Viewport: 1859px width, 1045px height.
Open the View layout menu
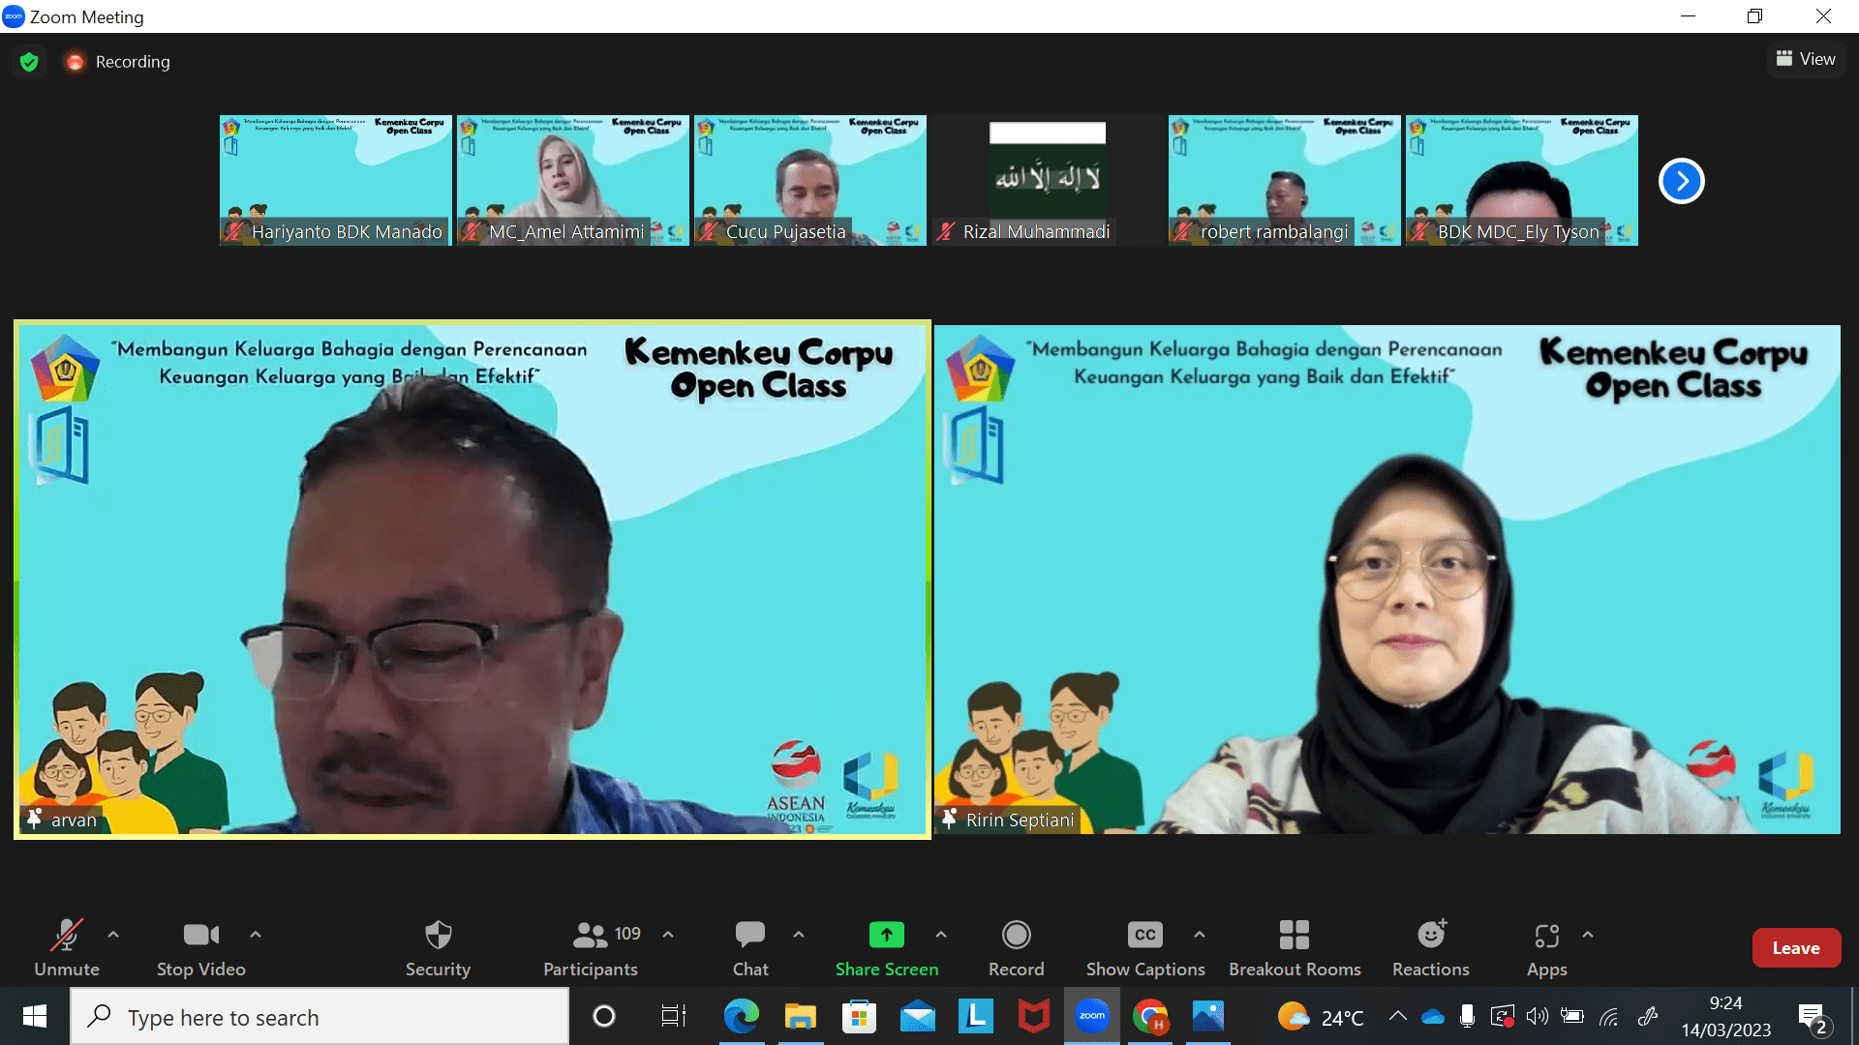(1806, 59)
